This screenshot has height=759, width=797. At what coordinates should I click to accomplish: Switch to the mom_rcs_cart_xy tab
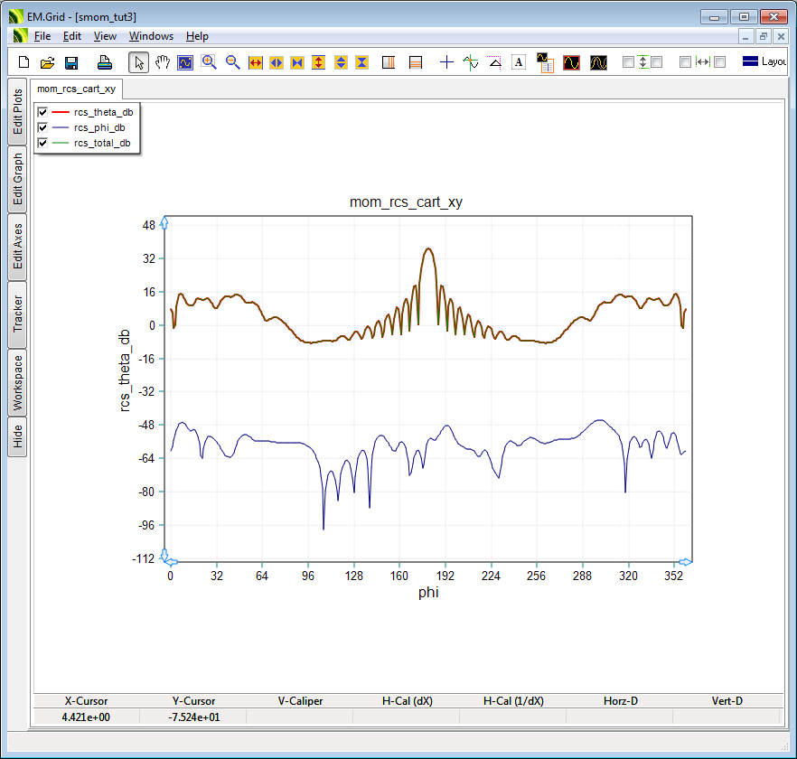click(77, 89)
